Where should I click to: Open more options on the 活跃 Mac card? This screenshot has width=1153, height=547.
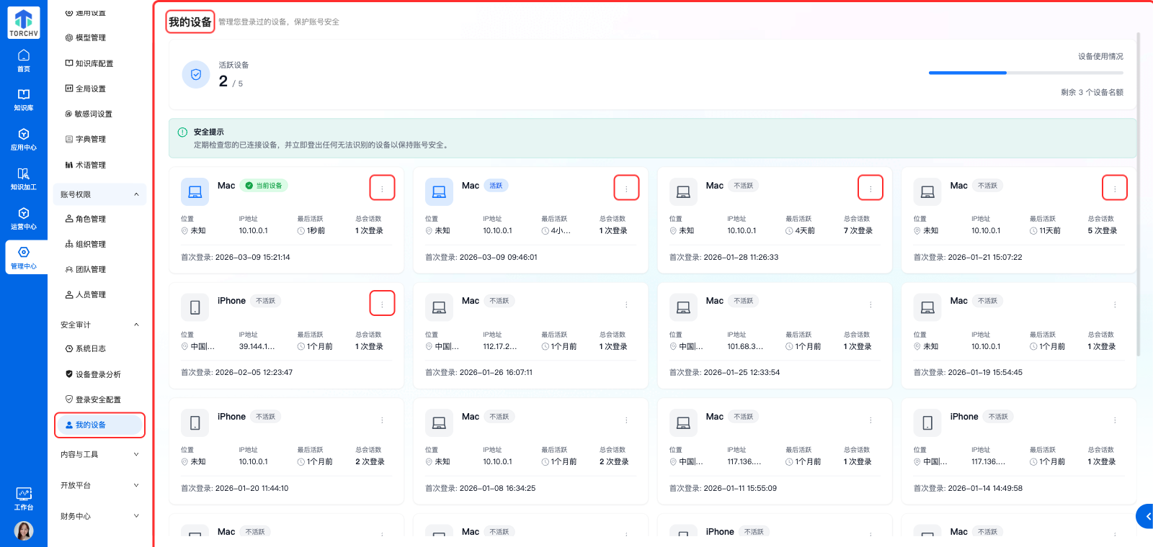(x=626, y=189)
